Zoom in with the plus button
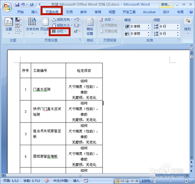195x184 pixels. [186, 181]
